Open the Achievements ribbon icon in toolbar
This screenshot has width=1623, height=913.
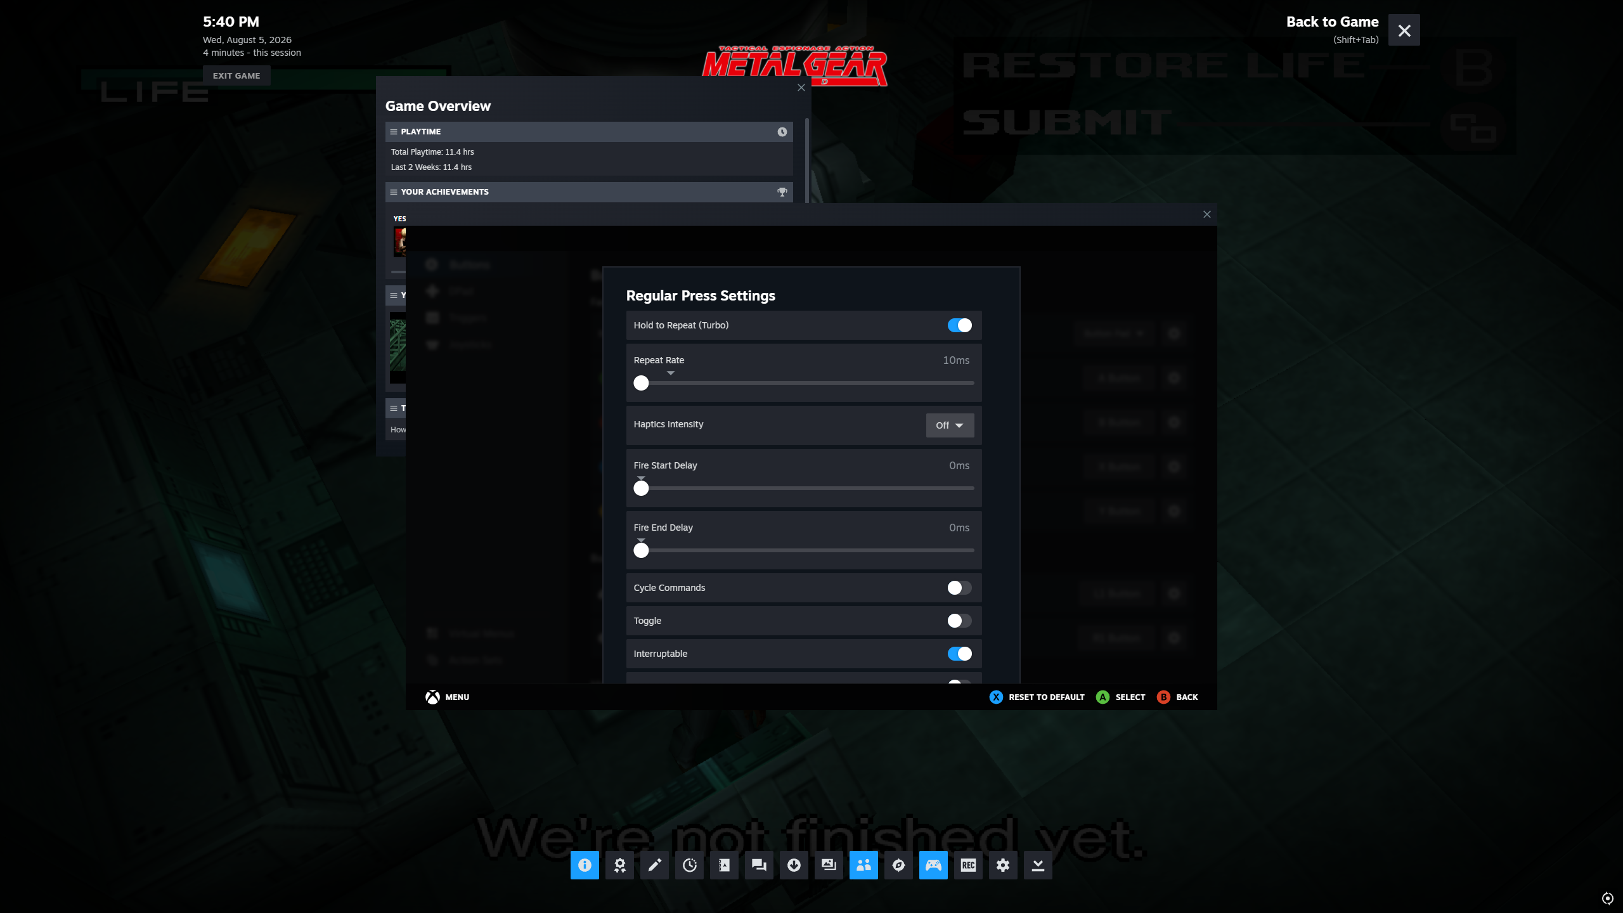click(619, 865)
